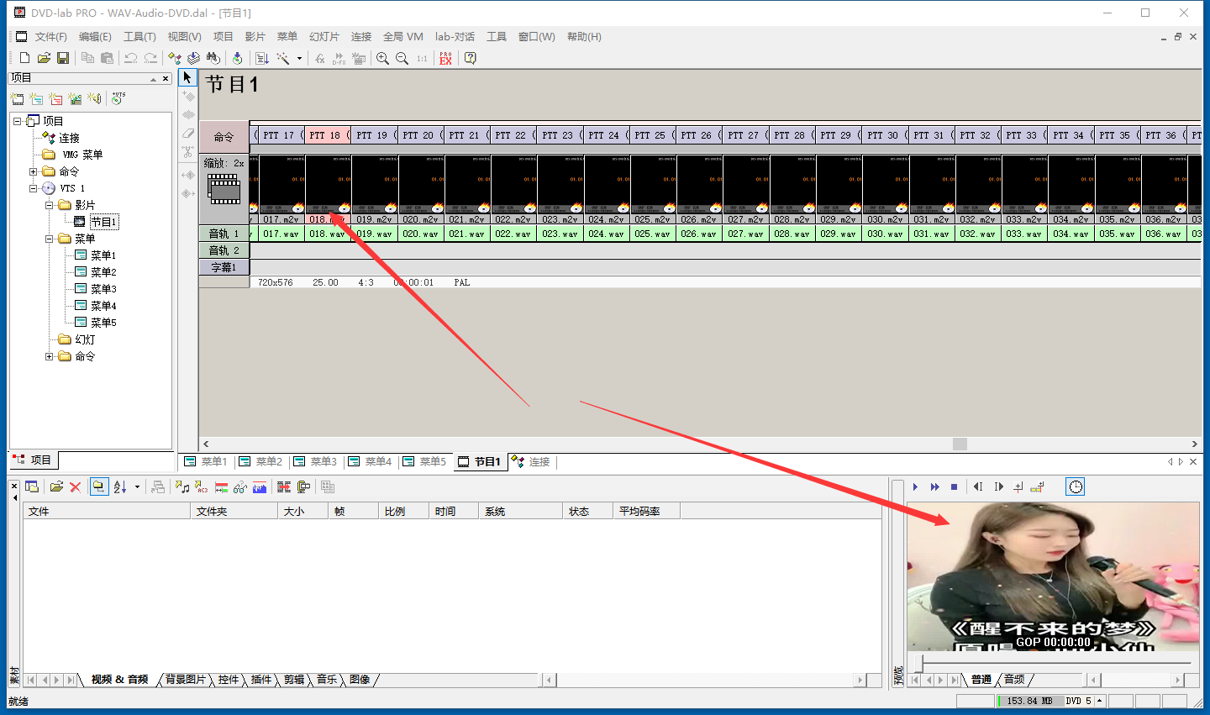Open the 编辑(E) menu

[x=95, y=37]
